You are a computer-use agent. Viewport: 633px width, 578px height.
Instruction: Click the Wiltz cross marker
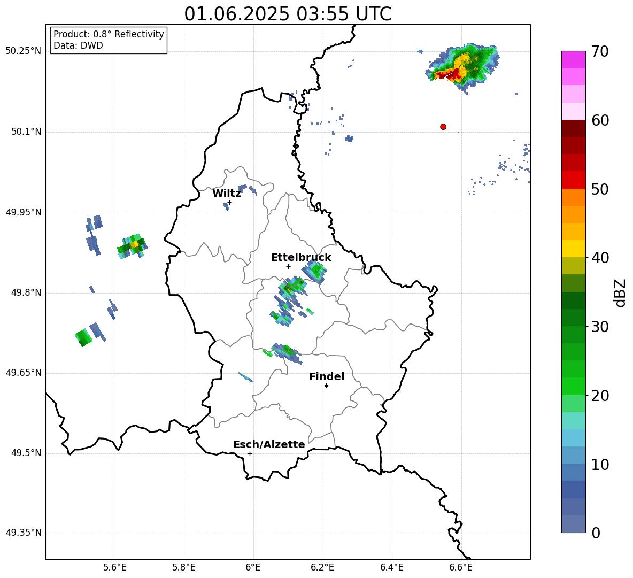coord(230,202)
